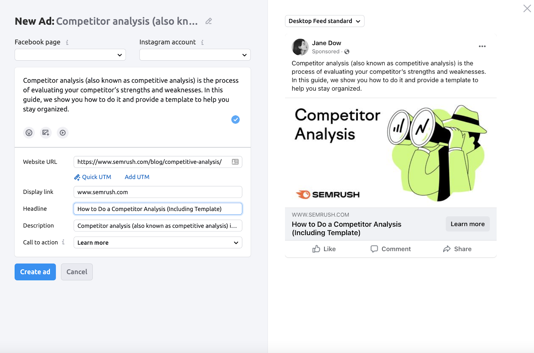Image resolution: width=534 pixels, height=353 pixels.
Task: Click the add image icon
Action: tap(46, 133)
